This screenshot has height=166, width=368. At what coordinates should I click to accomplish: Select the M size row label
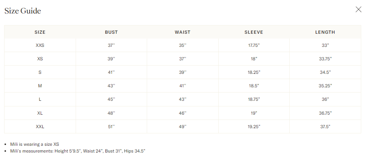click(x=40, y=86)
